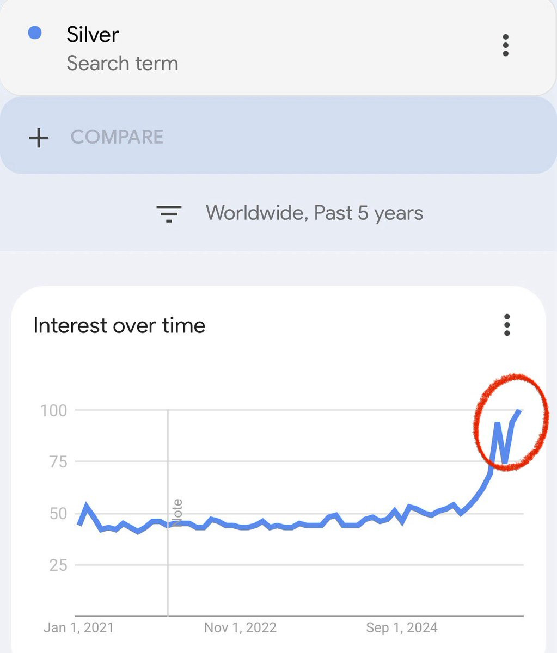Open the Interest over time options menu

pos(507,325)
